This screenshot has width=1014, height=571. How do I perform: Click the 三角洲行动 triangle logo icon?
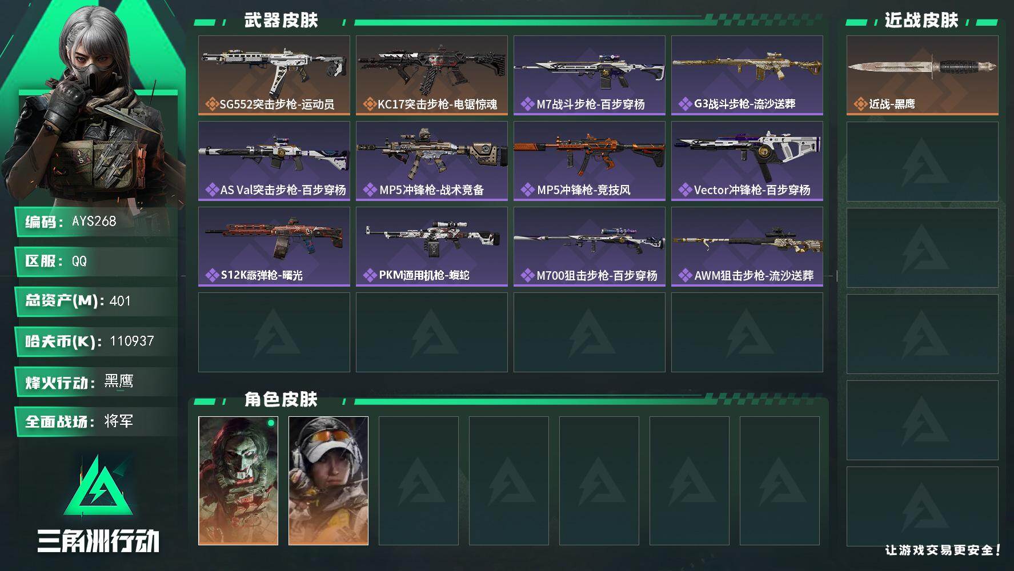(x=98, y=485)
